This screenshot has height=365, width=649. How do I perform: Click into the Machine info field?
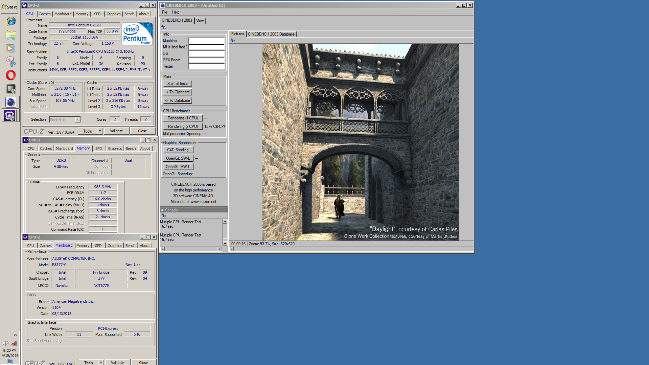pyautogui.click(x=206, y=41)
